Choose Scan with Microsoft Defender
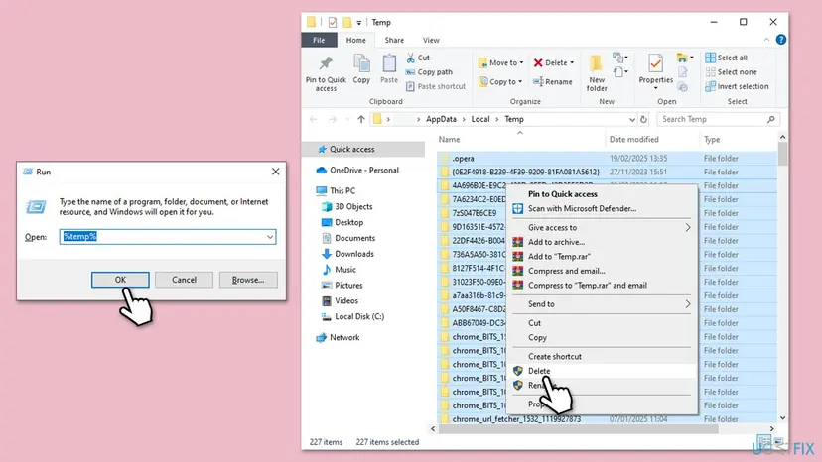The width and height of the screenshot is (822, 462). (582, 208)
